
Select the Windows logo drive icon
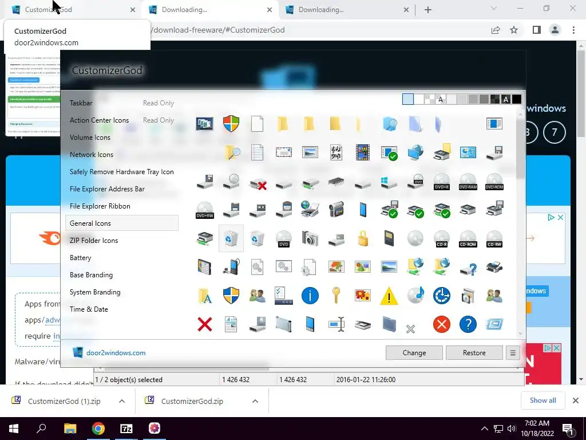point(389,182)
